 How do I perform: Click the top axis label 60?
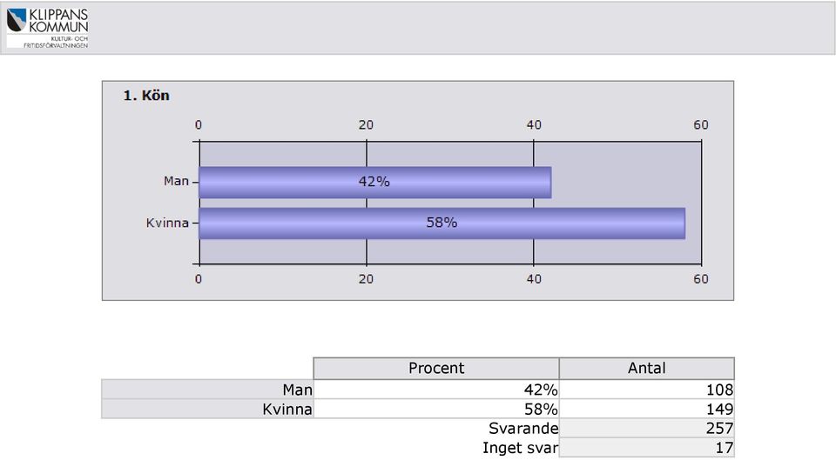coord(700,125)
